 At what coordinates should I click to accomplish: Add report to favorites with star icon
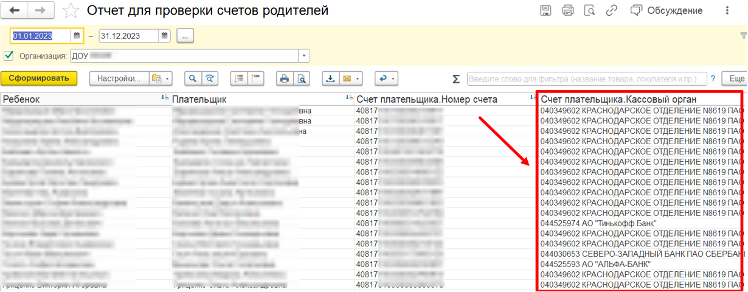point(71,11)
